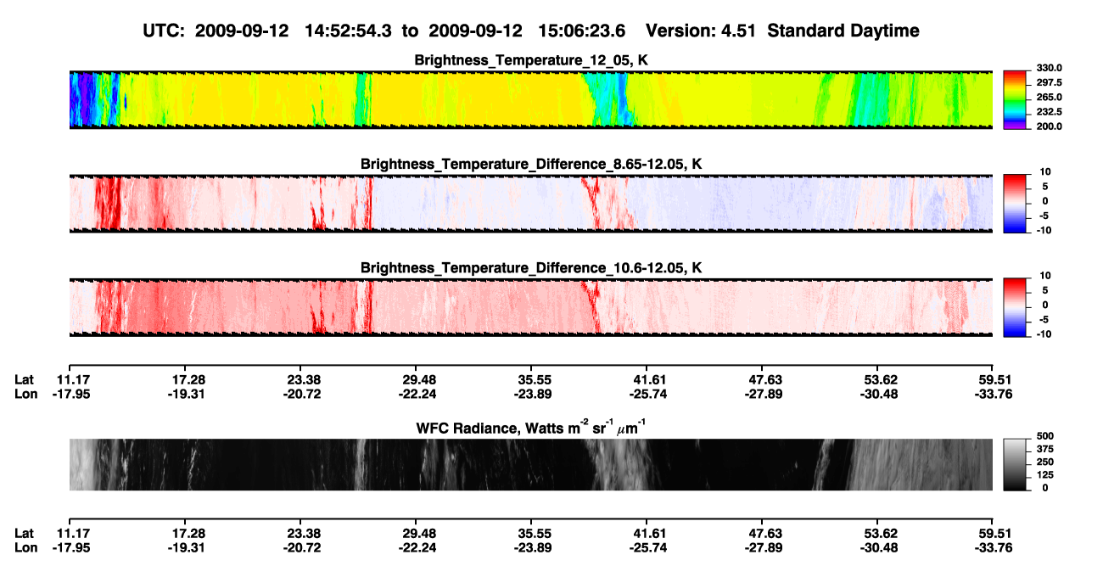Click upper axis latitude label 35.55
This screenshot has width=1103, height=566.
click(x=531, y=379)
